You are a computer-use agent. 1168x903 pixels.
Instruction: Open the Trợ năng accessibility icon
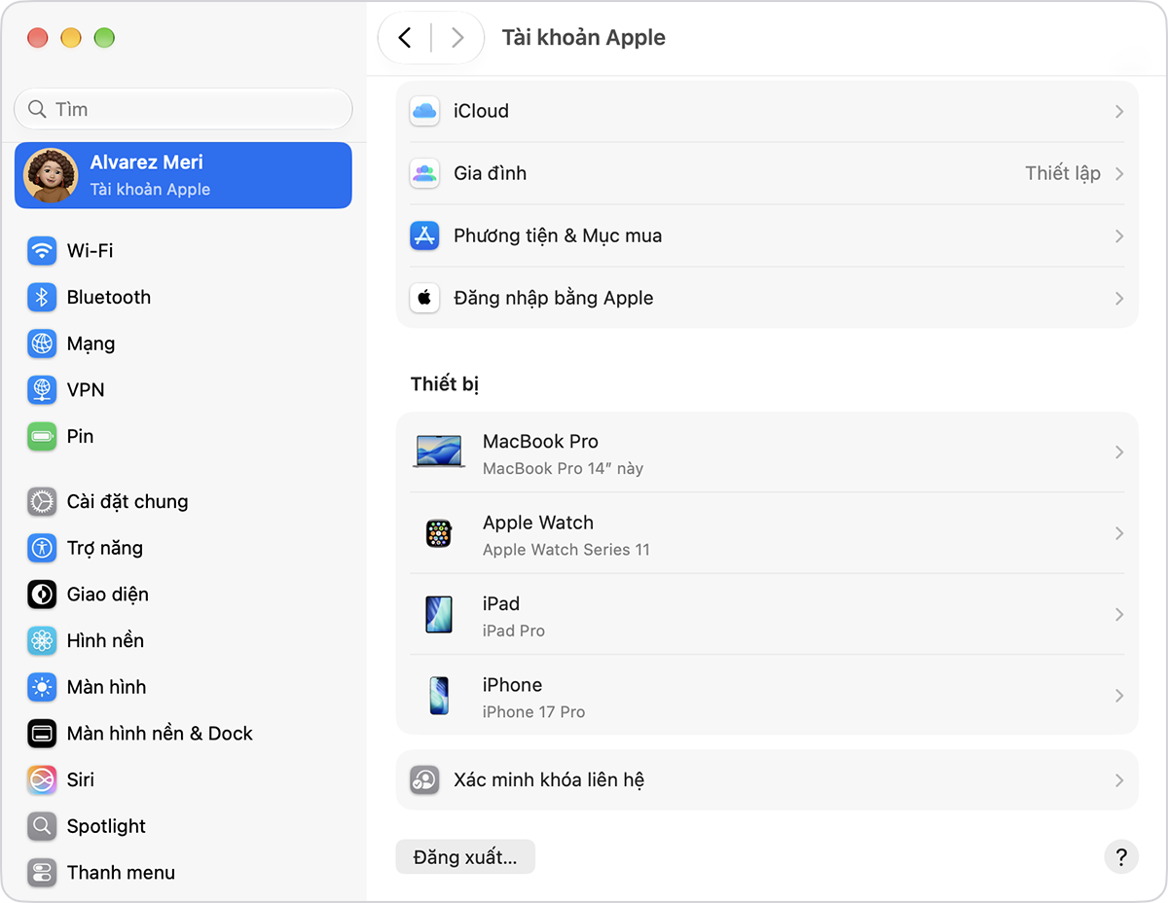pyautogui.click(x=42, y=548)
